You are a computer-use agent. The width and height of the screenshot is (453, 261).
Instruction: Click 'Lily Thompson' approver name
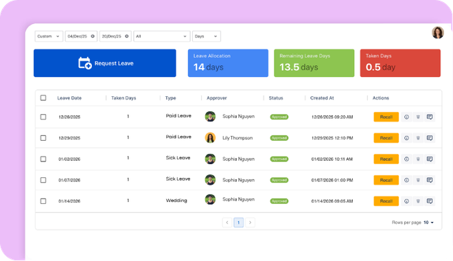coord(237,138)
